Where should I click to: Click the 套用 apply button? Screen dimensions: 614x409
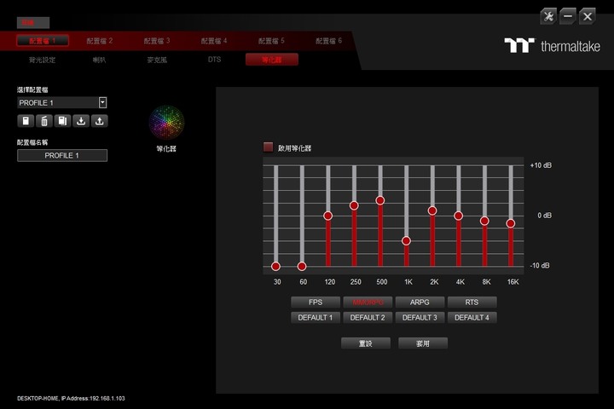(423, 343)
